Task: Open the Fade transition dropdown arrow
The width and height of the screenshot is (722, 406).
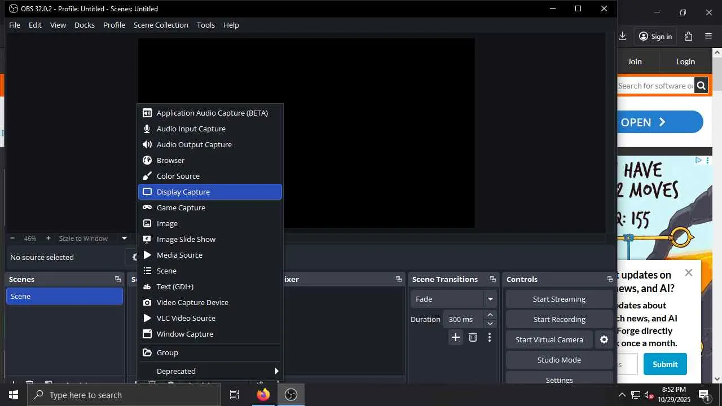Action: pos(490,299)
